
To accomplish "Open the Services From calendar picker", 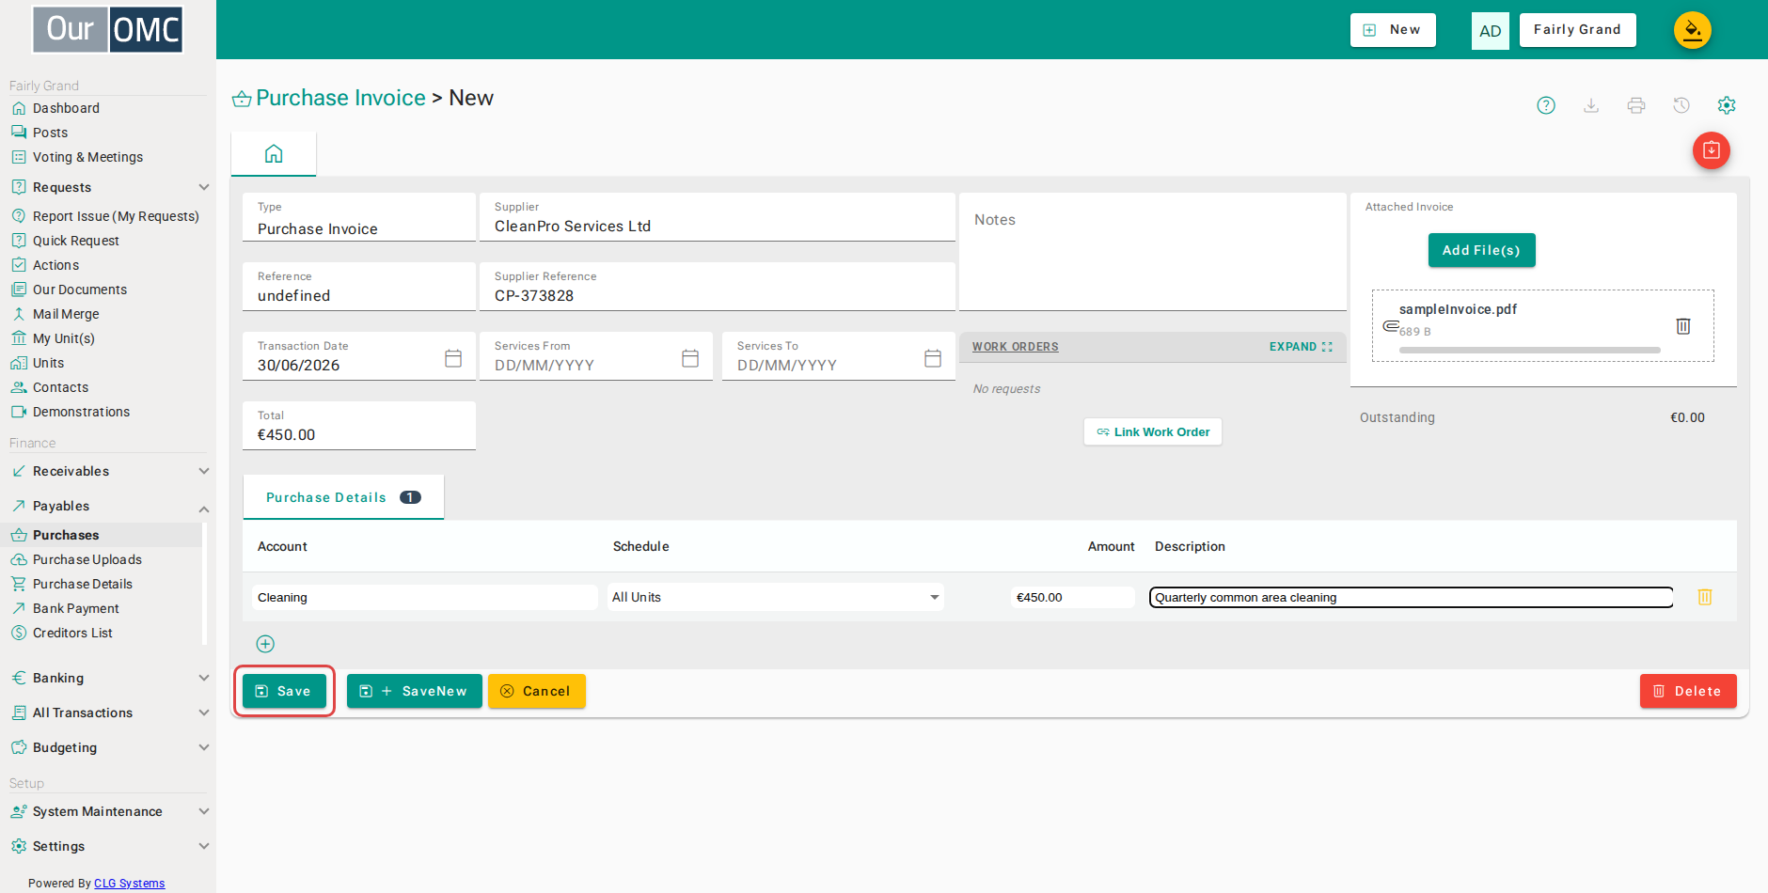I will tap(690, 358).
